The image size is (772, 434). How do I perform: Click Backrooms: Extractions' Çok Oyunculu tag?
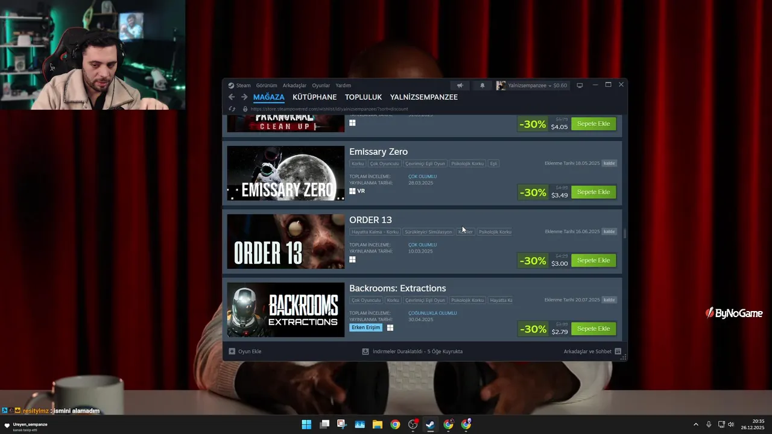366,300
